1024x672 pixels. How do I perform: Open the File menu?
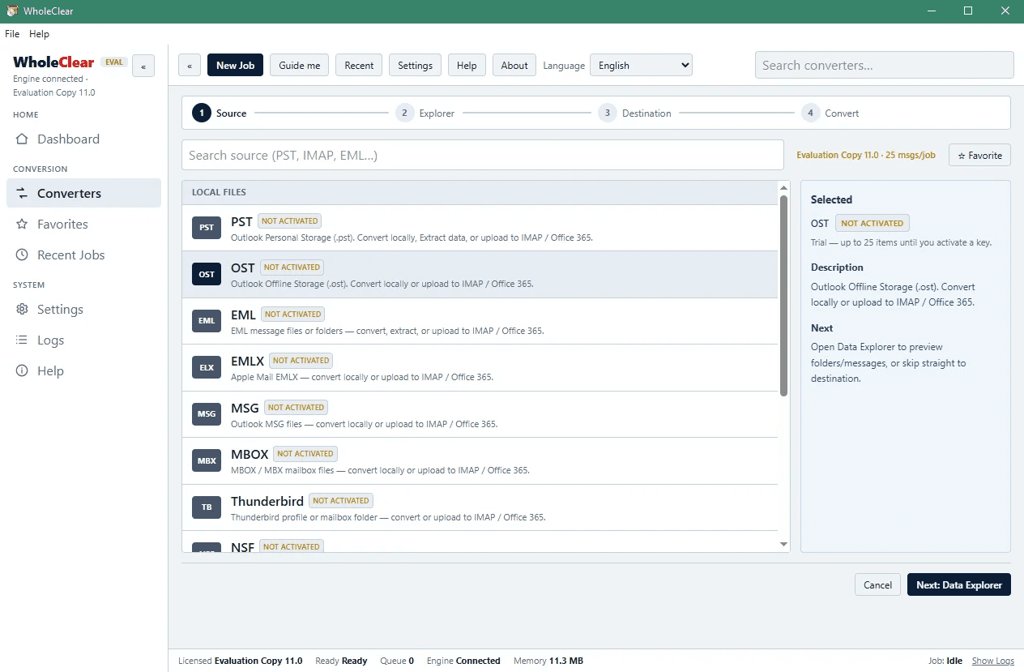[12, 34]
